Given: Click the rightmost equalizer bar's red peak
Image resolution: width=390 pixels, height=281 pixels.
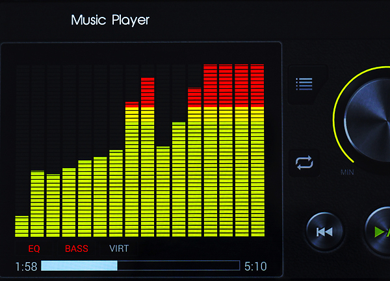Looking at the screenshot, I should tap(257, 84).
